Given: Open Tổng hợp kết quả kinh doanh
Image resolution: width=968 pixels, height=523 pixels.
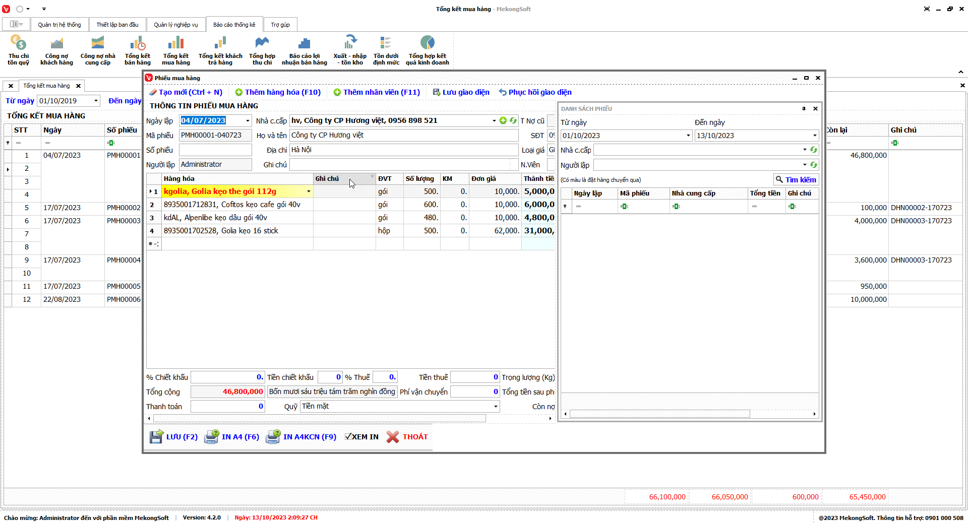Looking at the screenshot, I should pos(427,50).
